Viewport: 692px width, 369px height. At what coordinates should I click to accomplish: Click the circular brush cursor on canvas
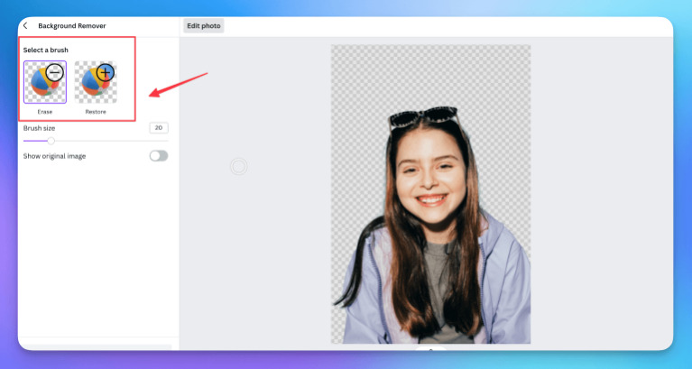(238, 166)
